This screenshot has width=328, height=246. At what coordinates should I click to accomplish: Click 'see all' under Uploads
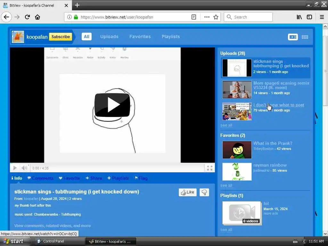tap(226, 125)
